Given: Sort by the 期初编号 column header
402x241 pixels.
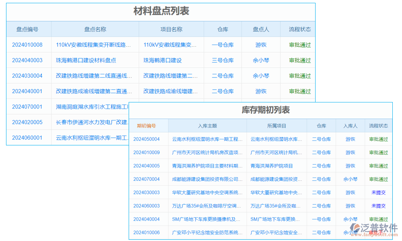Looking at the screenshot, I should coord(149,125).
